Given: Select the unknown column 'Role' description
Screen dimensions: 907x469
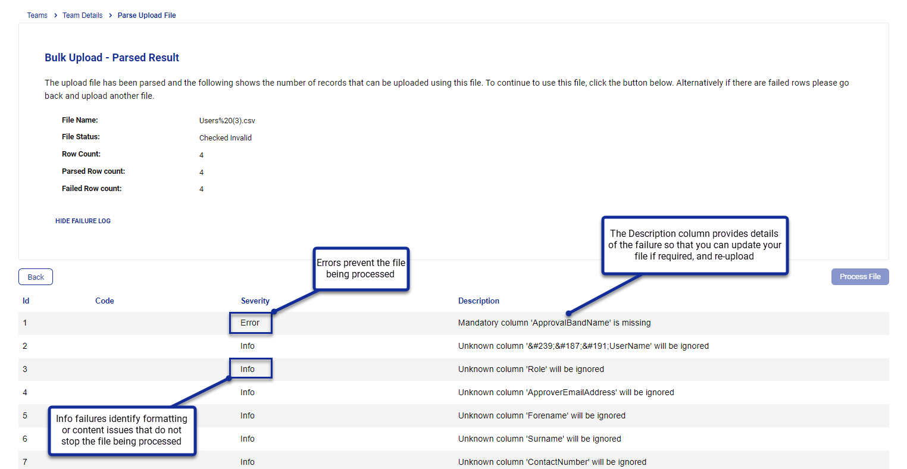Looking at the screenshot, I should point(531,369).
